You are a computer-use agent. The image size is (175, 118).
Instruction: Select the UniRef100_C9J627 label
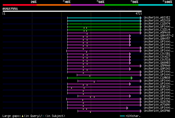[157, 57]
